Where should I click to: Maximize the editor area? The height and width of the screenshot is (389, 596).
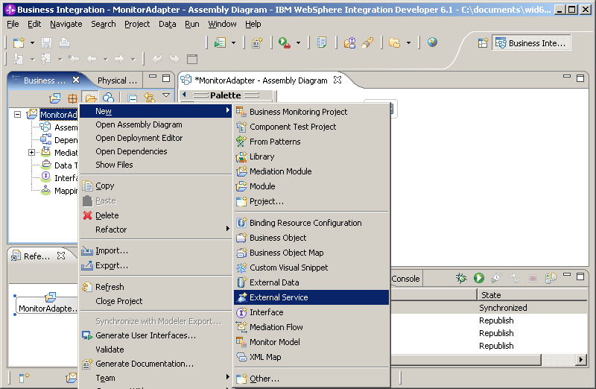coord(580,78)
